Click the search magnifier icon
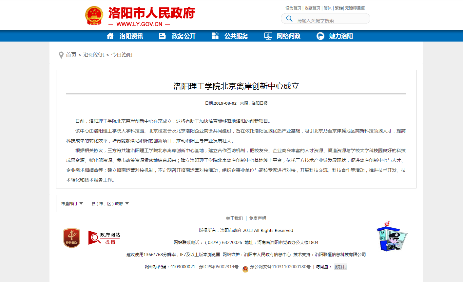The height and width of the screenshot is (282, 463). [x=289, y=19]
